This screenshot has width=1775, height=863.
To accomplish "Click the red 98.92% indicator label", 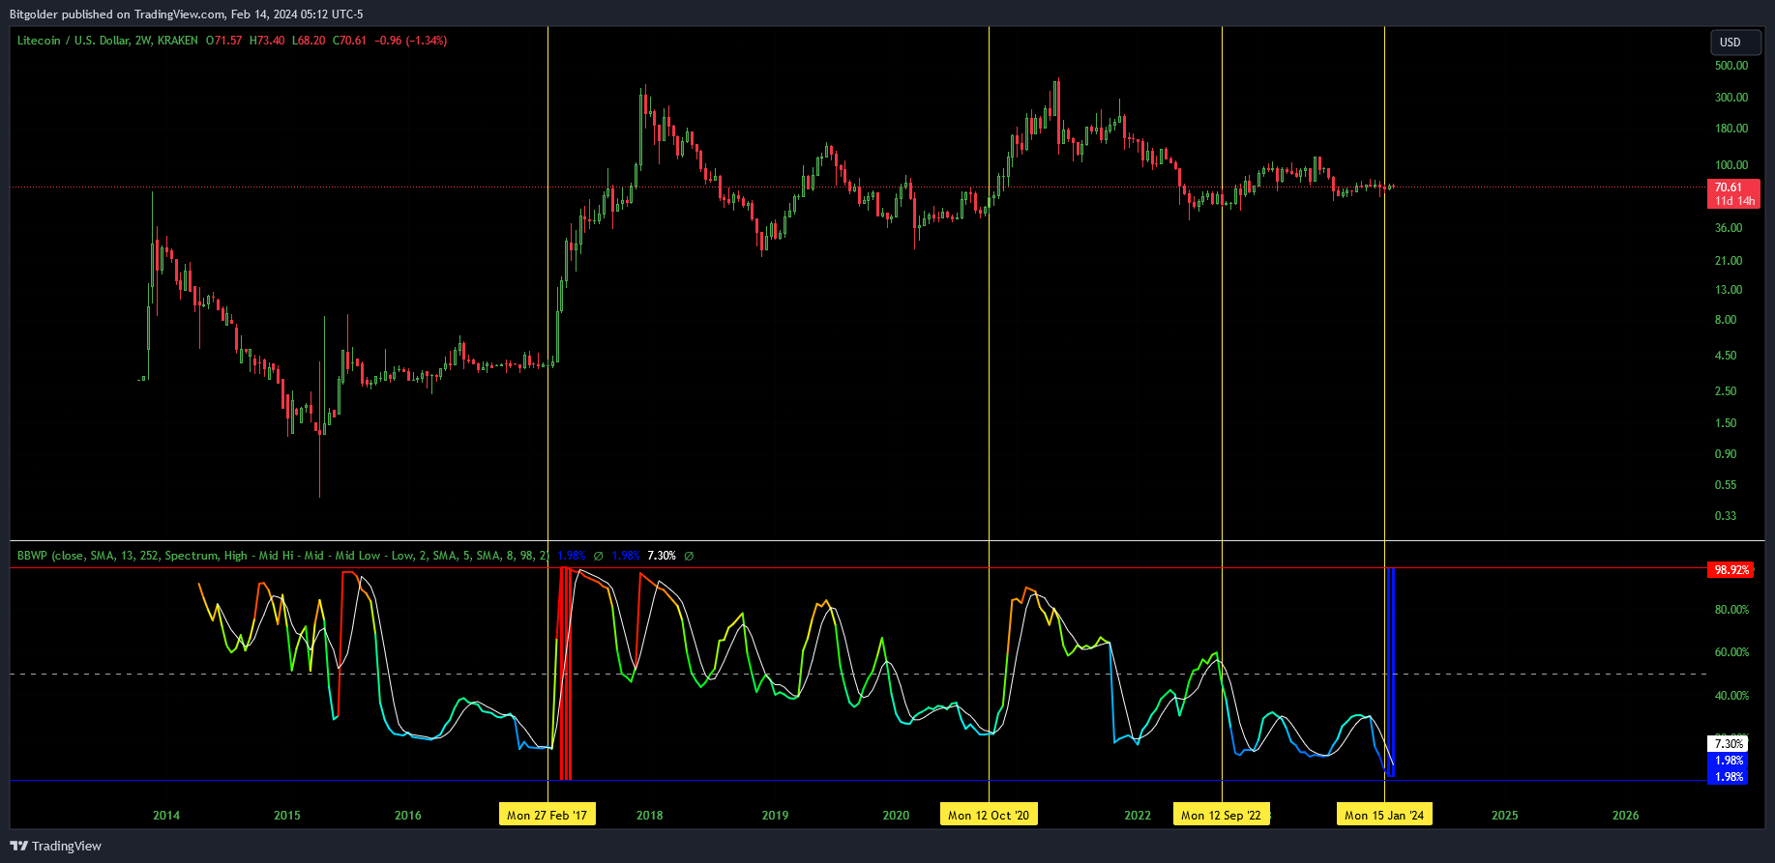I will click(1731, 570).
